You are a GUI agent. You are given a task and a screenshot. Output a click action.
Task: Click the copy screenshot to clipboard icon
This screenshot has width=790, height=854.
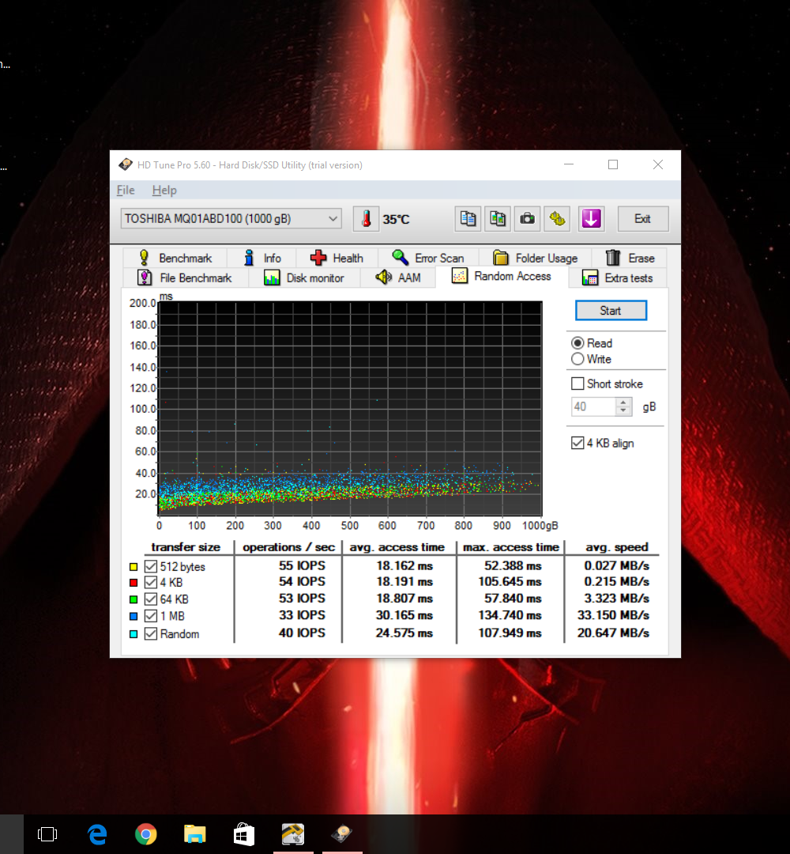click(x=497, y=219)
